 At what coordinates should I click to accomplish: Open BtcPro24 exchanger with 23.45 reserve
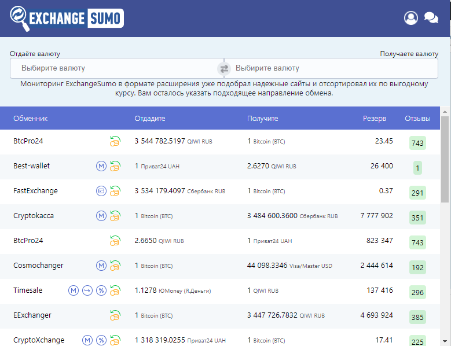(28, 141)
